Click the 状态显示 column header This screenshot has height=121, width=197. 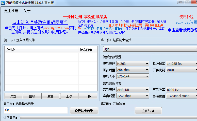[88, 50]
